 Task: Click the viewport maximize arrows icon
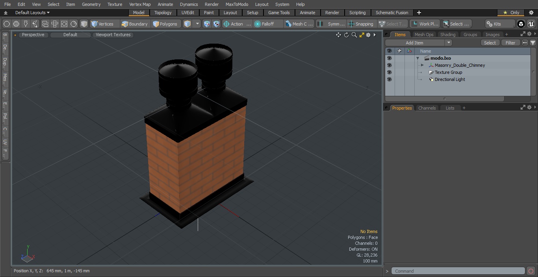pyautogui.click(x=362, y=35)
